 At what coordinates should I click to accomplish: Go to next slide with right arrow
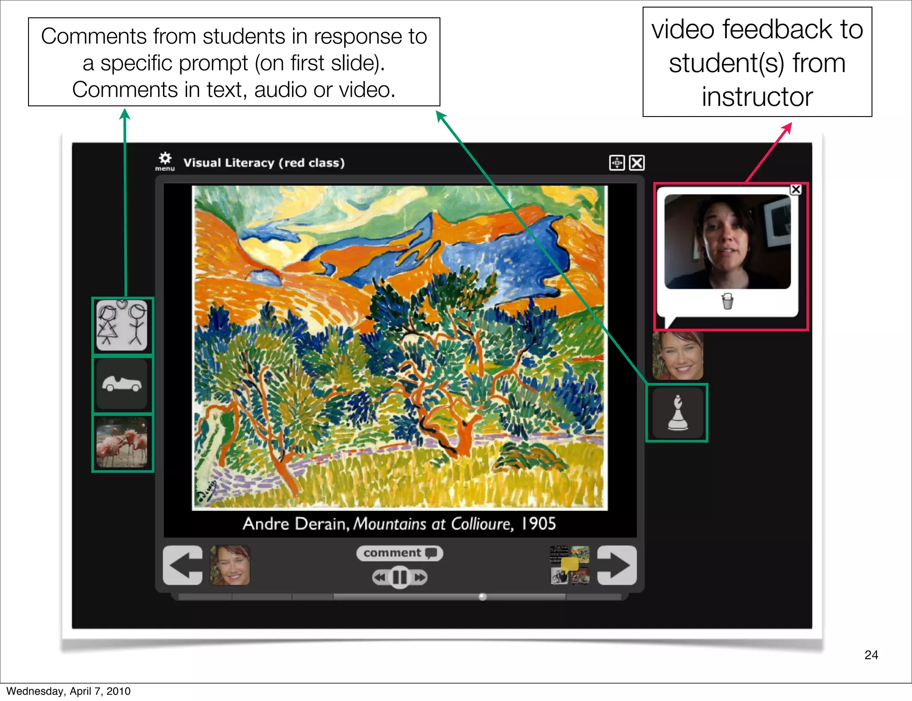coord(617,565)
